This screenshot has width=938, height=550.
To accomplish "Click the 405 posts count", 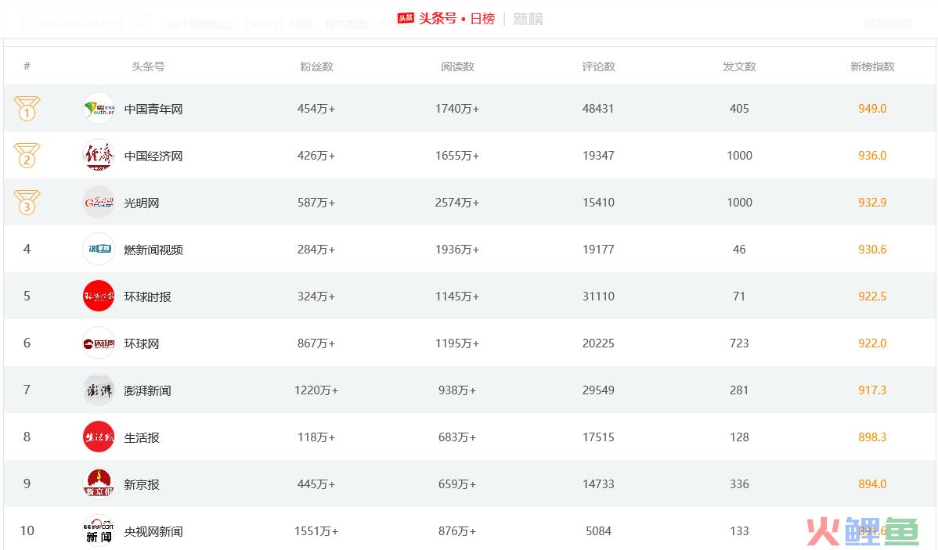I will click(739, 108).
